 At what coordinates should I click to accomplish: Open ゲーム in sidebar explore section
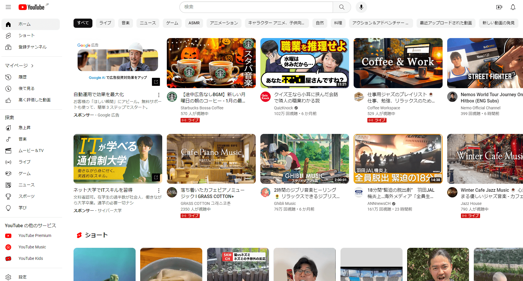tap(31, 173)
